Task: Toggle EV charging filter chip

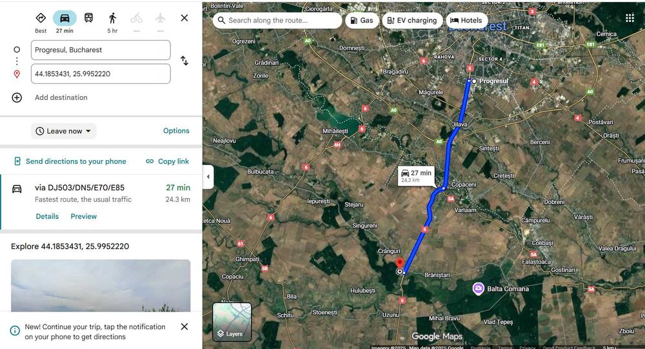Action: click(x=412, y=21)
